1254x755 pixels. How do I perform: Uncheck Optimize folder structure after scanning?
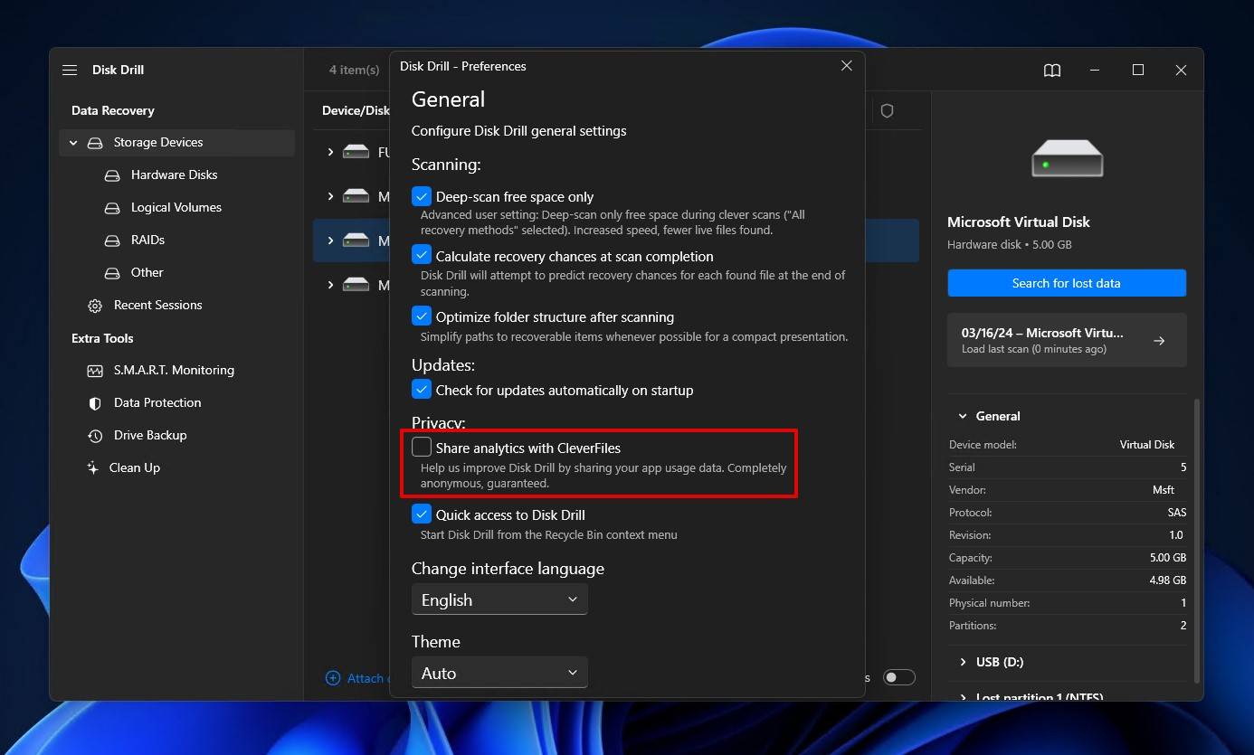[x=422, y=316]
